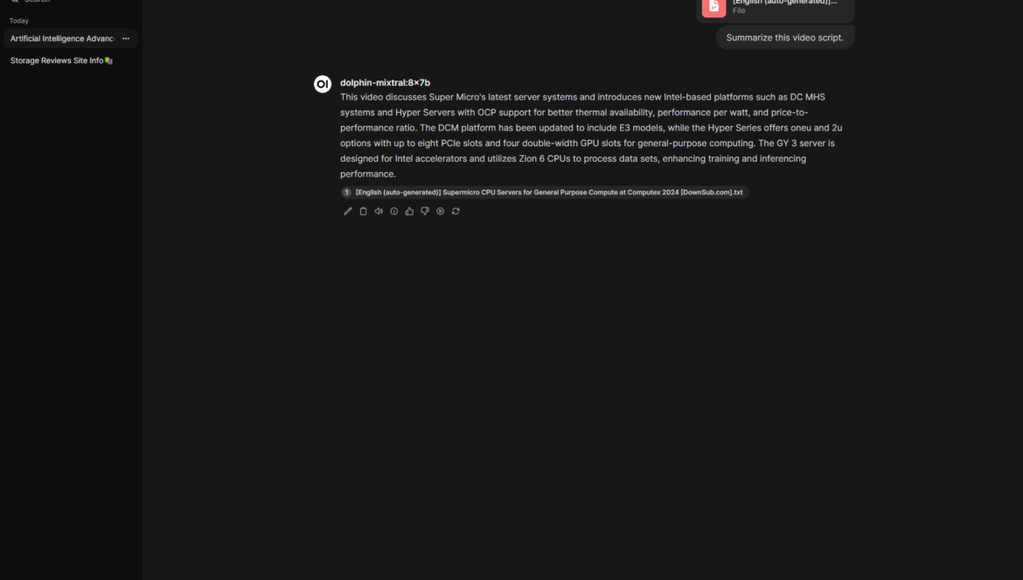
Task: Copy the response using the clipboard icon
Action: click(x=364, y=212)
